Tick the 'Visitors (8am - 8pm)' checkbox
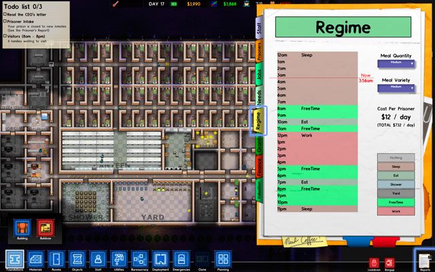Screen dimensions: 435x272 pos(5,36)
